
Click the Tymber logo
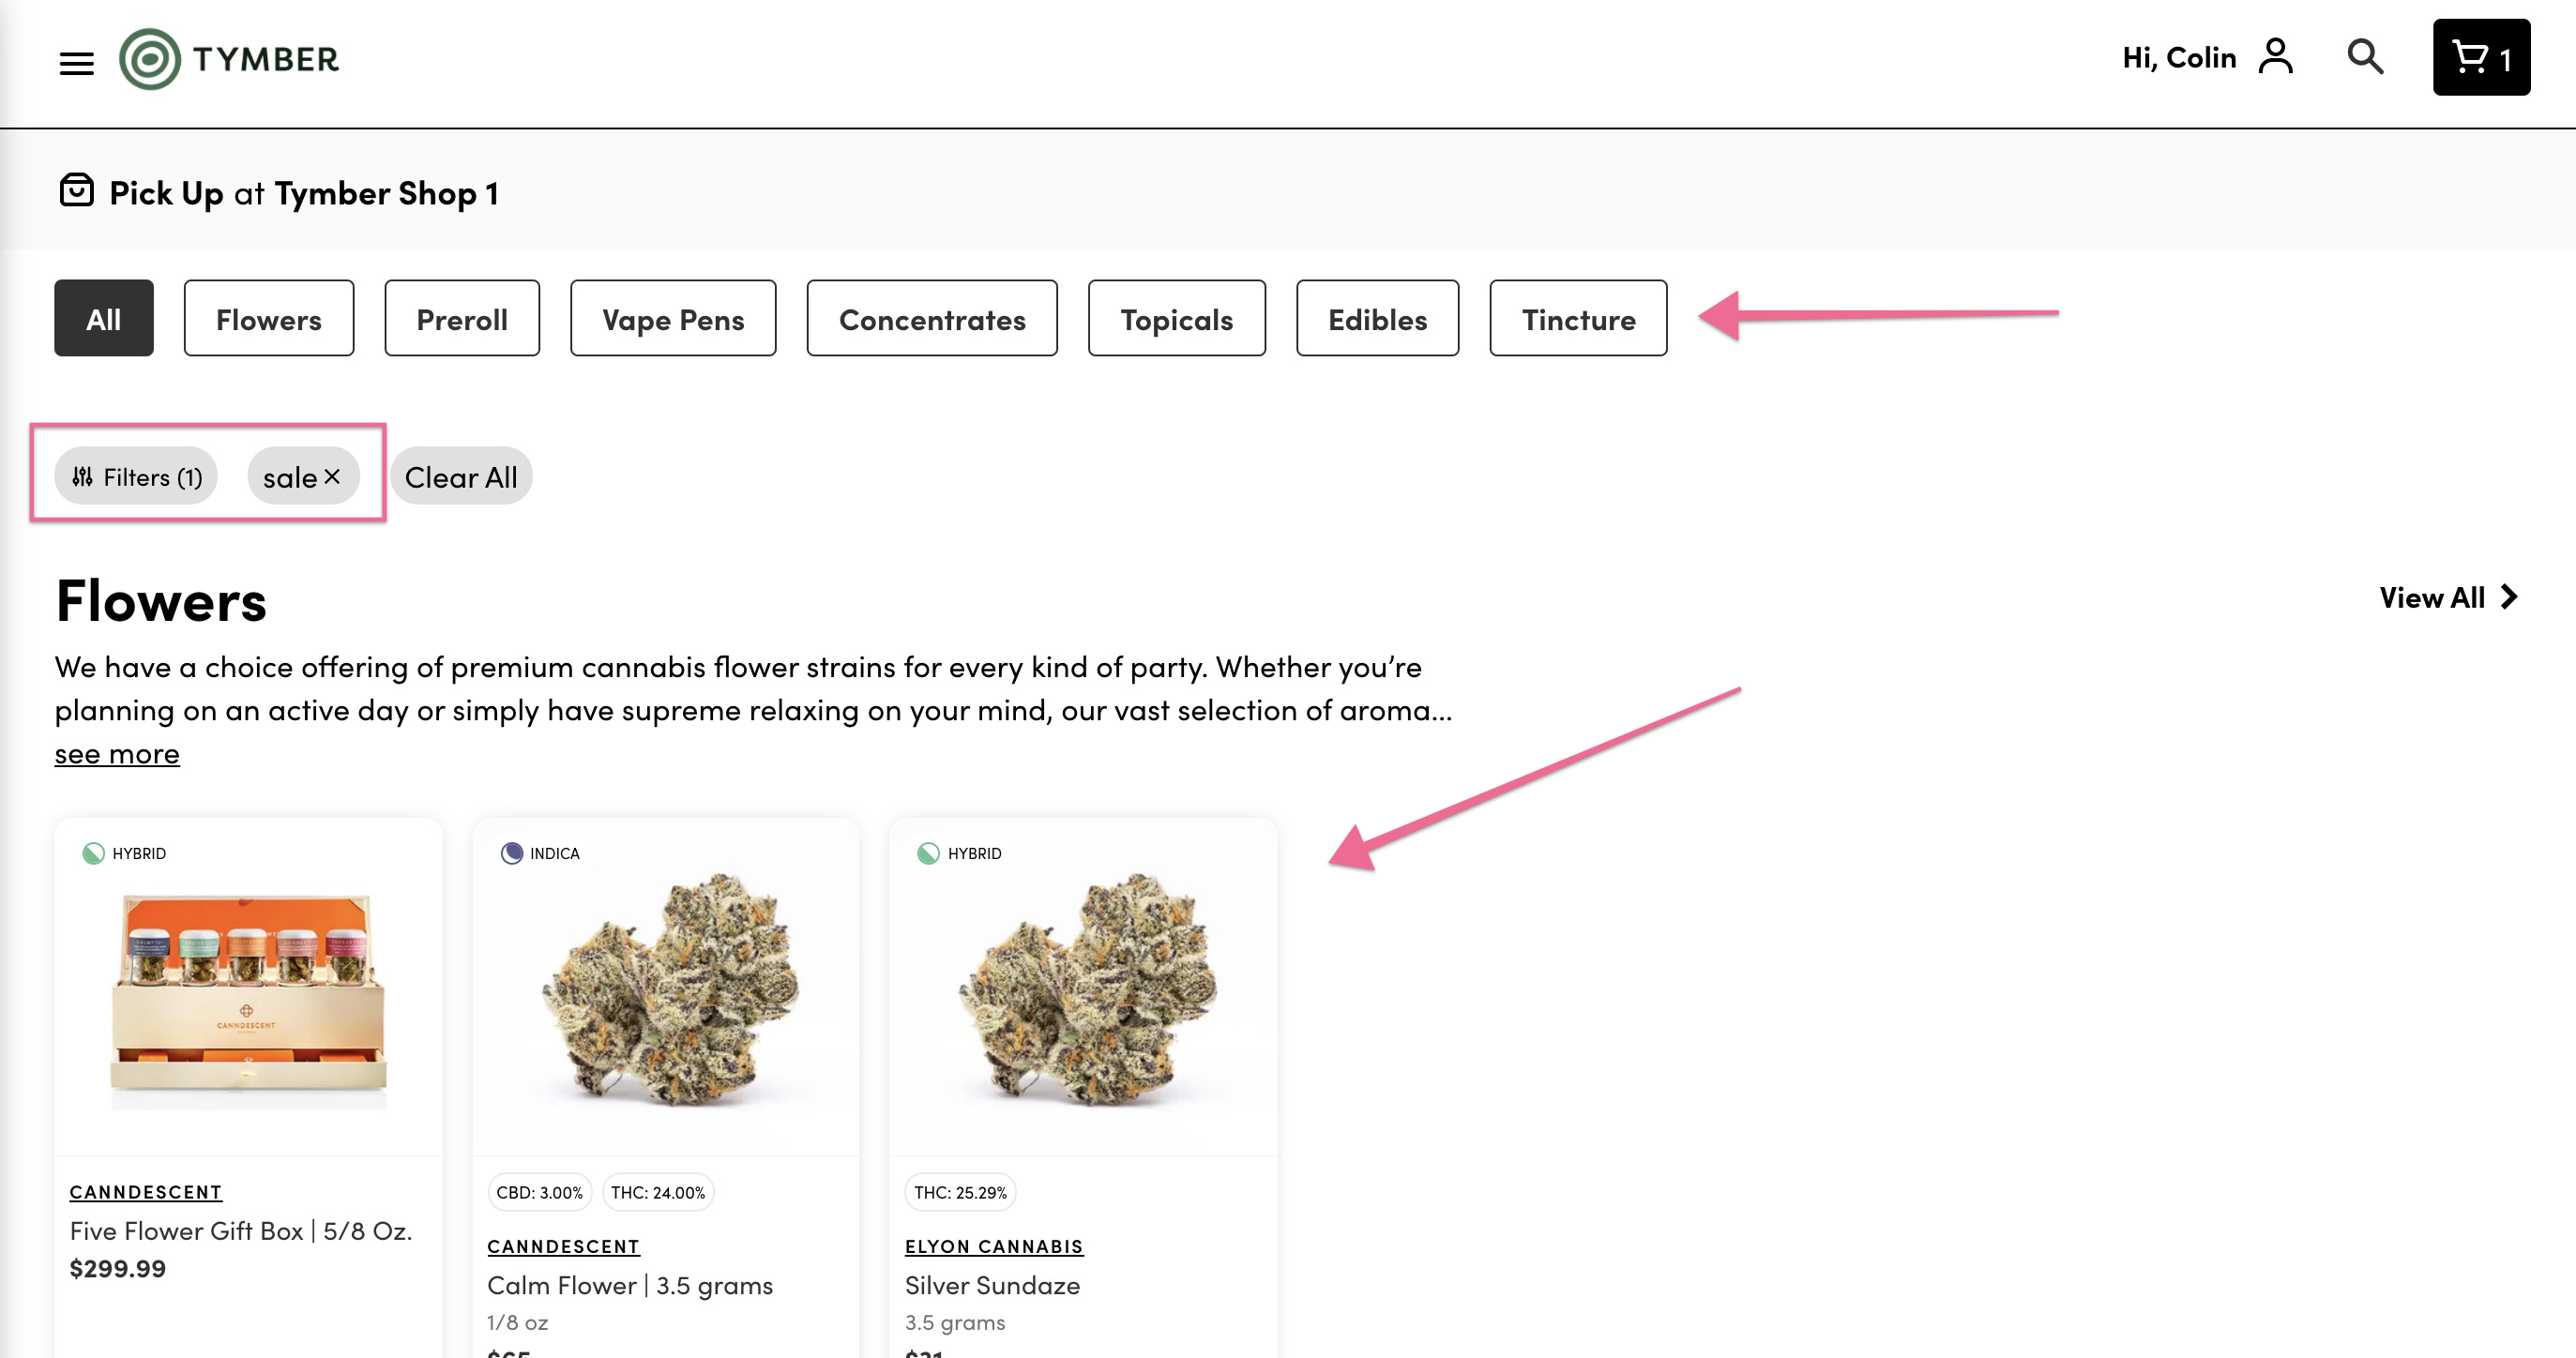(x=229, y=59)
